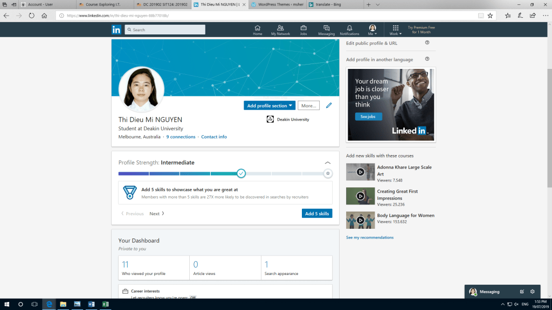Screen dimensions: 552x310
Task: Click the pencil edit profile icon
Action: click(329, 105)
